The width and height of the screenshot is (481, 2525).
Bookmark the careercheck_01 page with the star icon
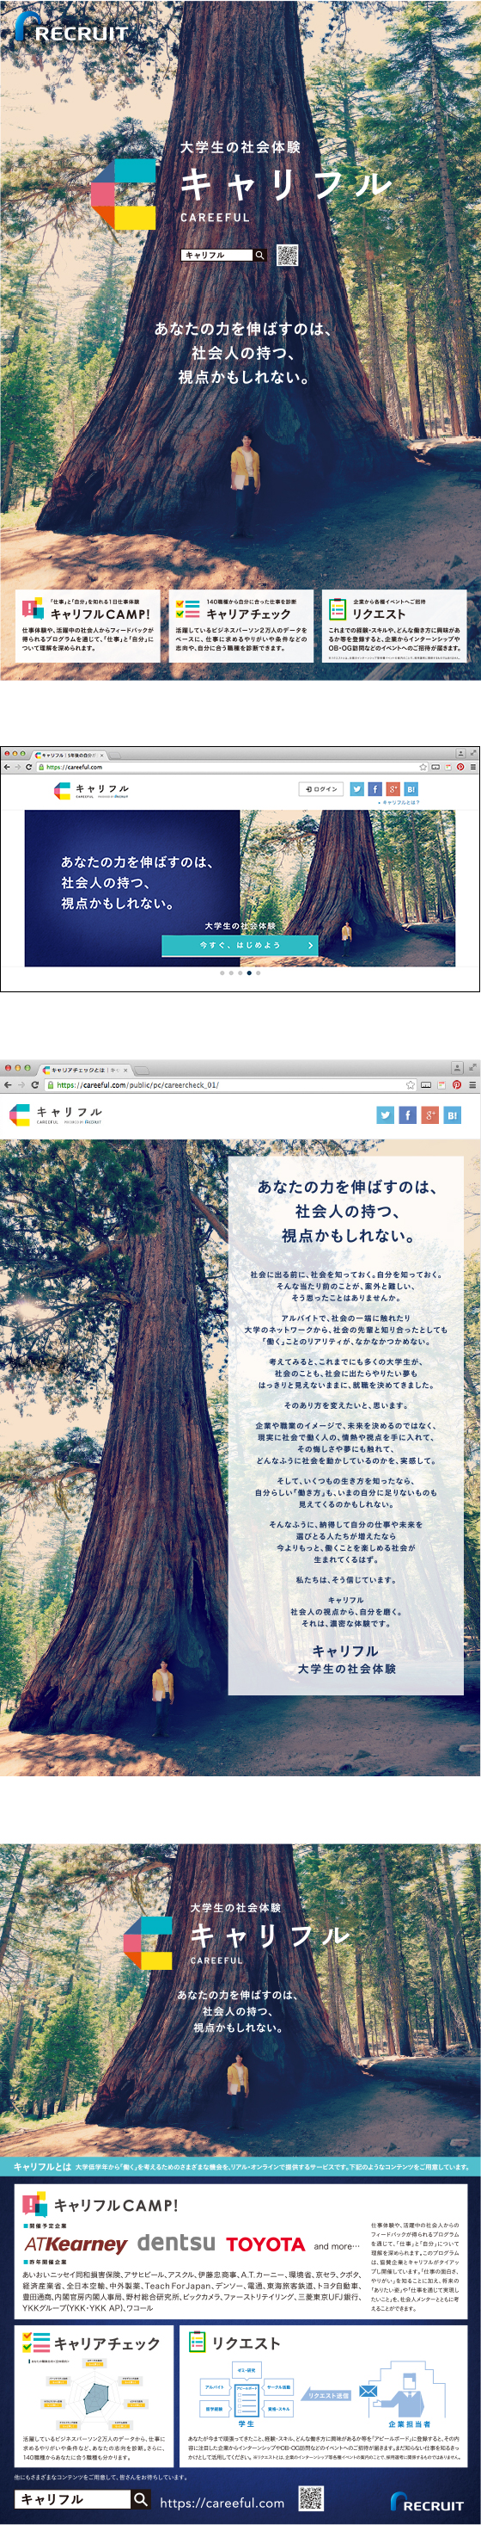(410, 1085)
